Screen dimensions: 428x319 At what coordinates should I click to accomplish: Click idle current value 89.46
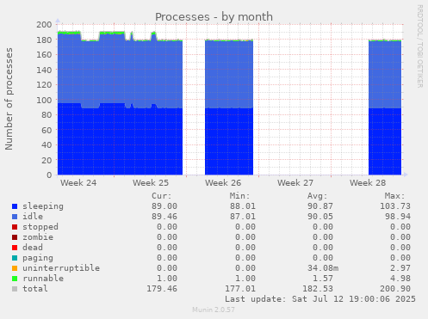164,217
